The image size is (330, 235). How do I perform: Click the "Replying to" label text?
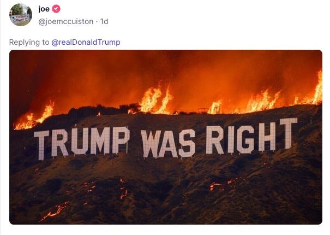[x=29, y=43]
